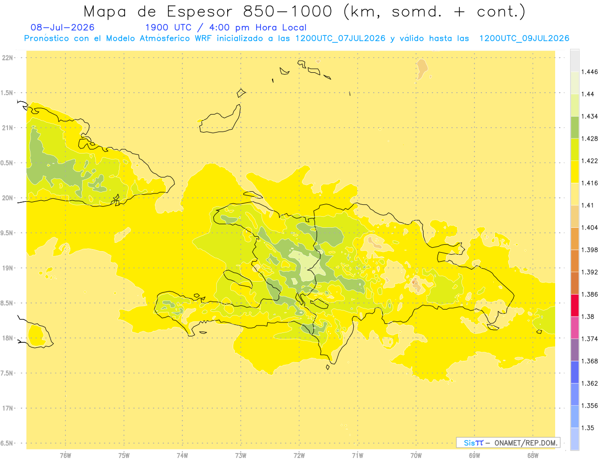Click the latitude label '18N'
Viewport: 598px width, 462px height.
(7, 338)
